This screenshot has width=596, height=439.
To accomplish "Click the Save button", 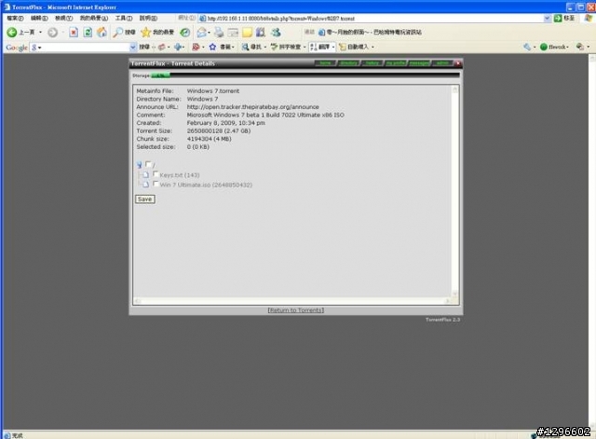I will [x=145, y=199].
